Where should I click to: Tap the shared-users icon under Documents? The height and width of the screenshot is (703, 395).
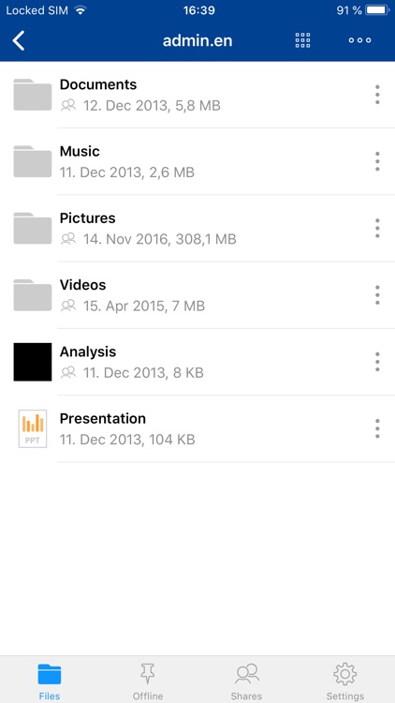click(68, 106)
